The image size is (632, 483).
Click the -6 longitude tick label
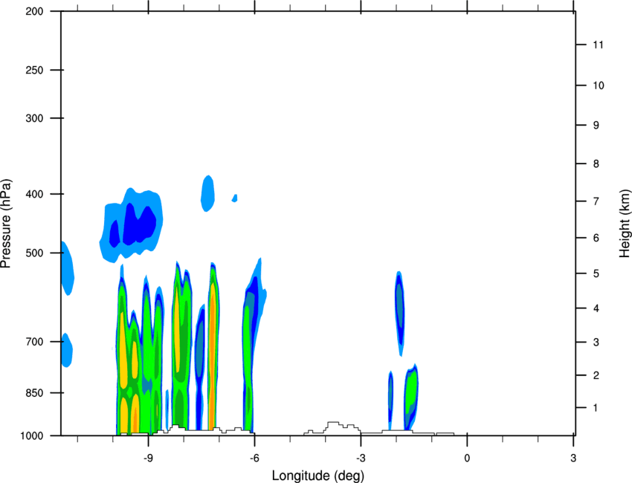[x=254, y=458]
